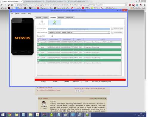Open the Scatter-loading file path dropdown

coord(109,32)
